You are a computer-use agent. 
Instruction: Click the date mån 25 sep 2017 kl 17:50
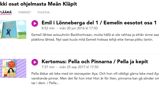79,67
